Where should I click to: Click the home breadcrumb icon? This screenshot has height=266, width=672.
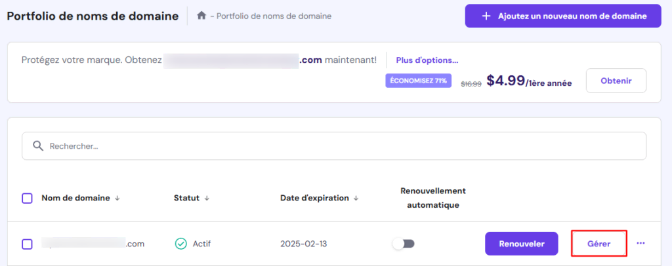[x=201, y=16]
